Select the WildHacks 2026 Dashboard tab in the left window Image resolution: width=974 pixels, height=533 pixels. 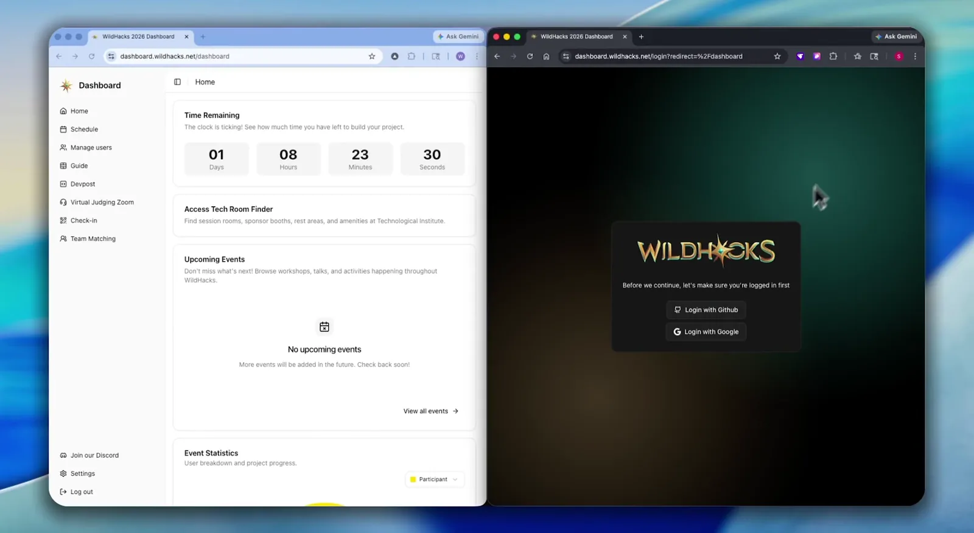(139, 37)
